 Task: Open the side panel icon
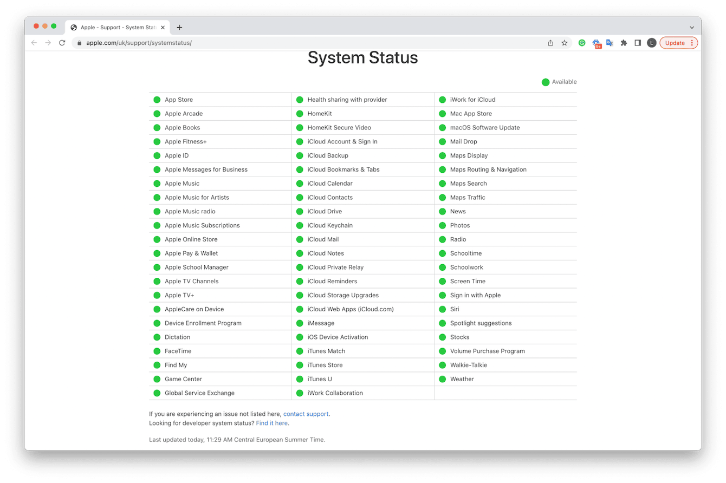pos(638,42)
